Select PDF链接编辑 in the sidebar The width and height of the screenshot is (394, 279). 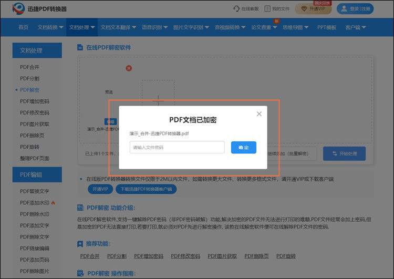(35, 249)
